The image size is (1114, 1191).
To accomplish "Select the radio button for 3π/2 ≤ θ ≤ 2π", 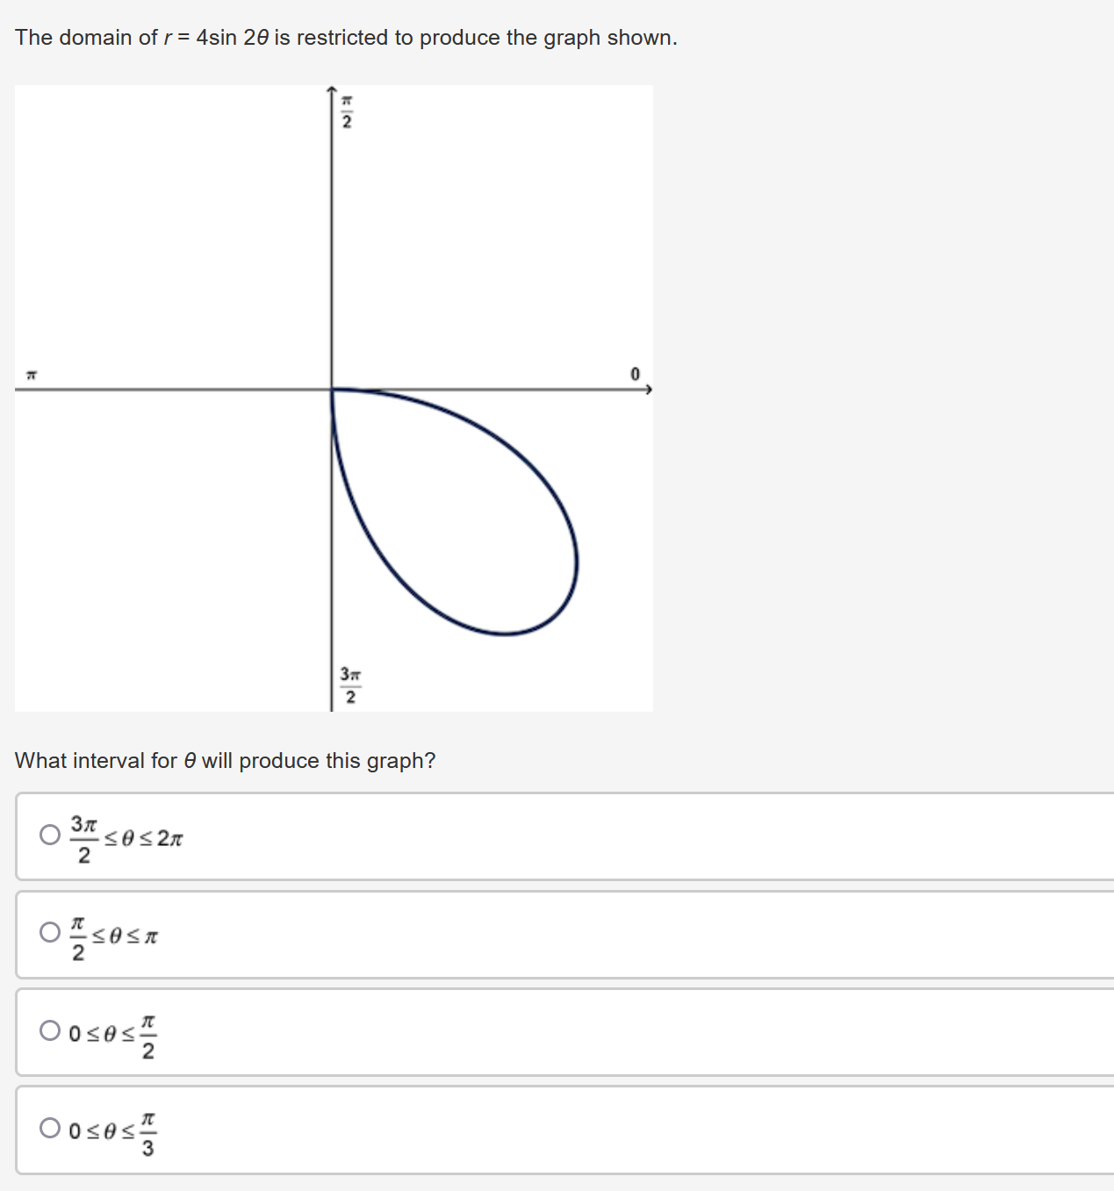I will [48, 836].
